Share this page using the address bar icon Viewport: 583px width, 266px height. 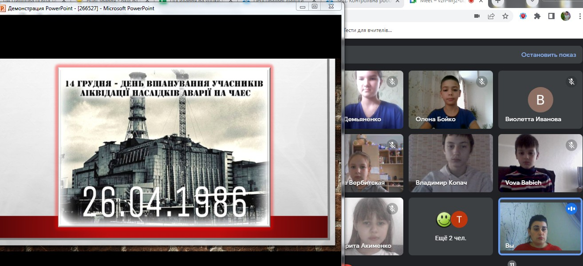[491, 16]
